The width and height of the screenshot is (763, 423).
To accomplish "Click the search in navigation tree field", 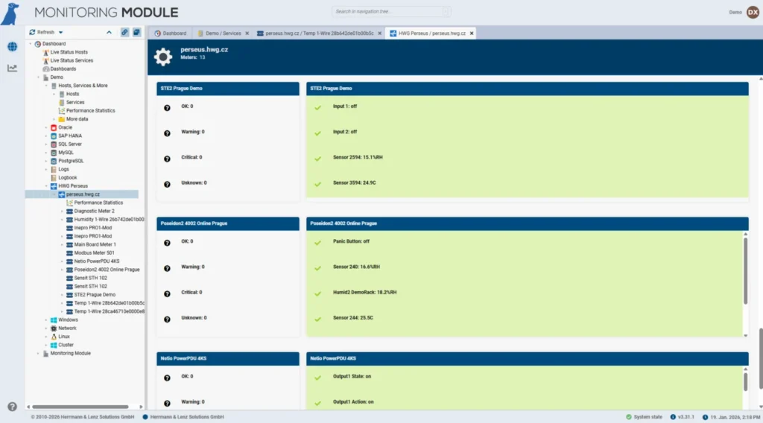I will 391,11.
